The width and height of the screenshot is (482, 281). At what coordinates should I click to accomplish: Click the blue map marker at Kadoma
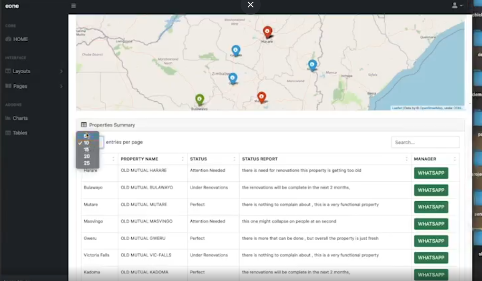(236, 50)
